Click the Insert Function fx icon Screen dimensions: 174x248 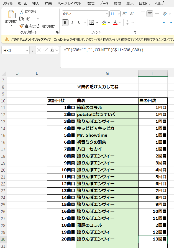click(52, 50)
